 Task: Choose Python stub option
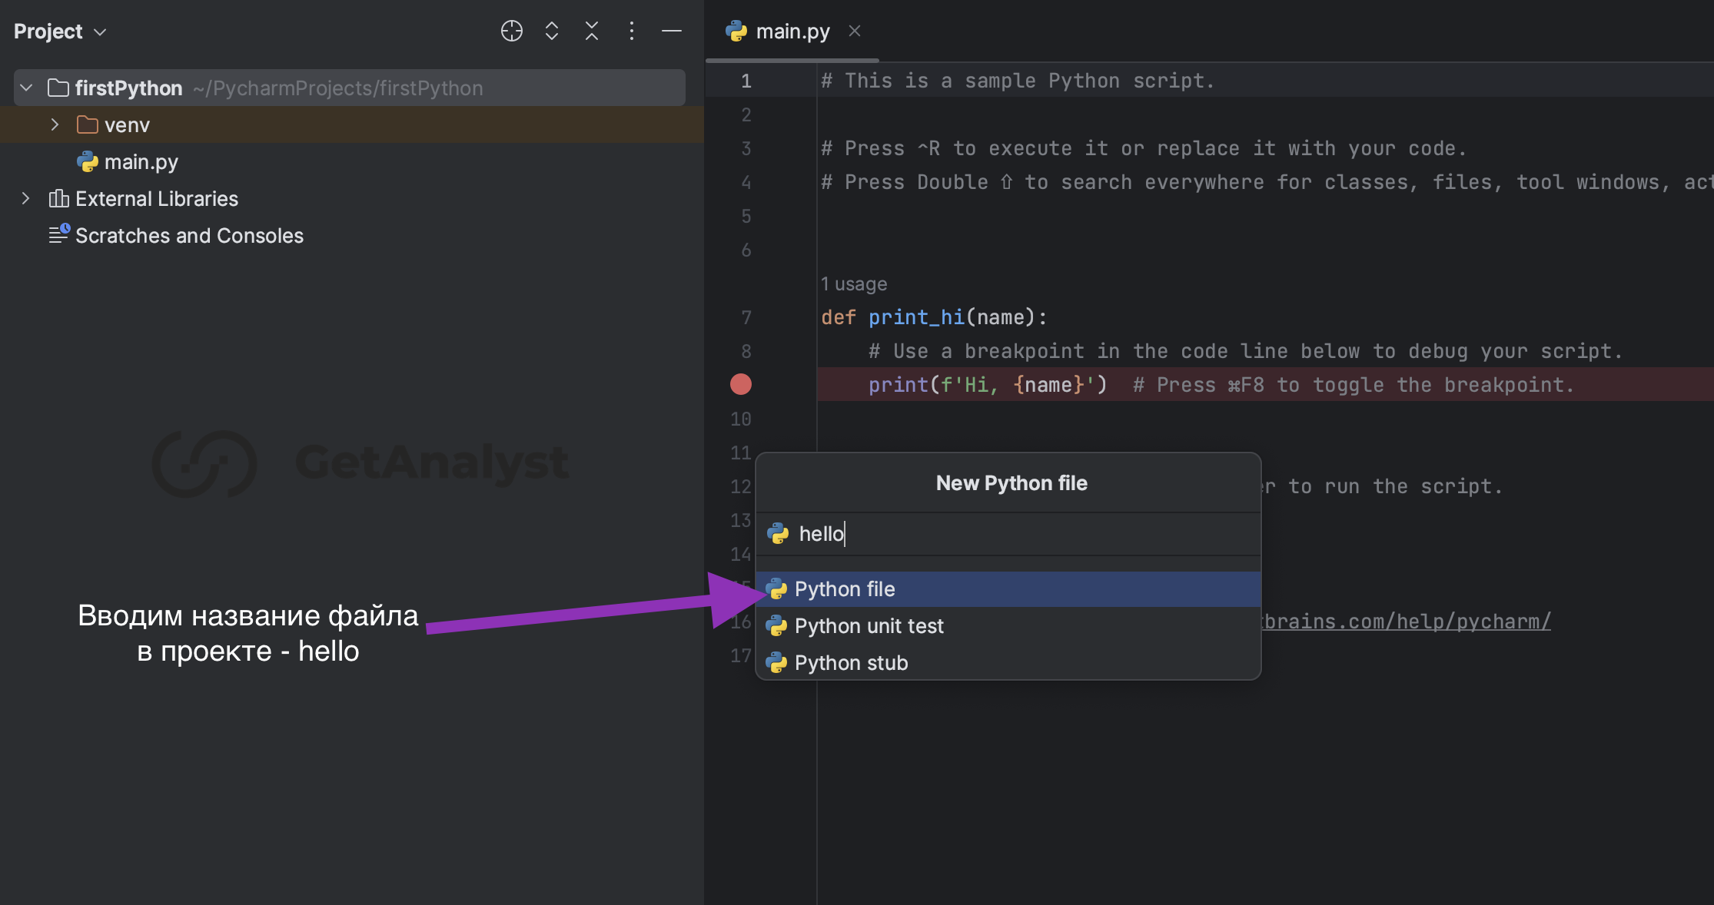(x=1008, y=662)
